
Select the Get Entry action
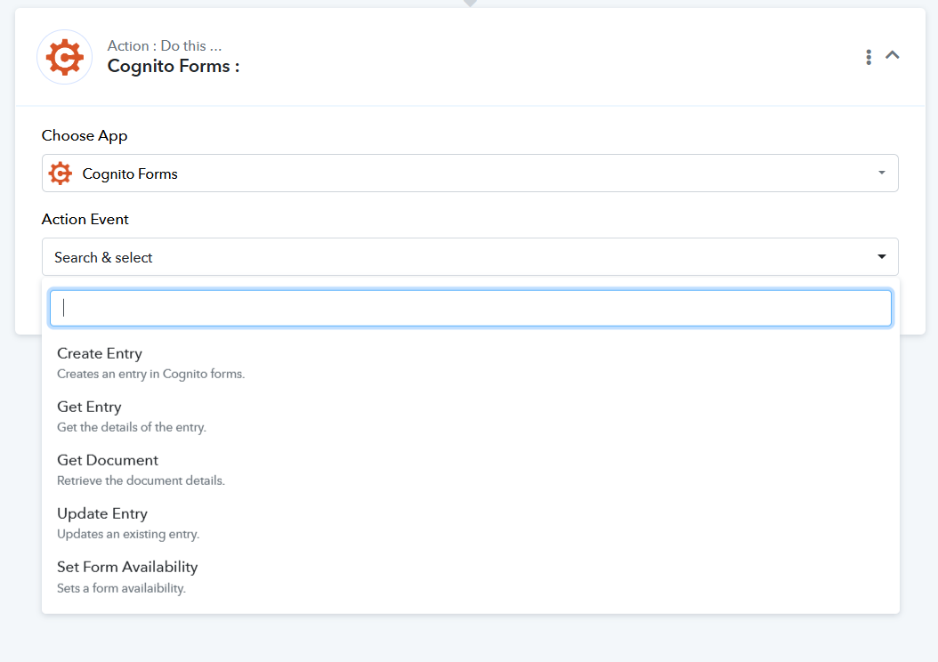click(x=471, y=416)
